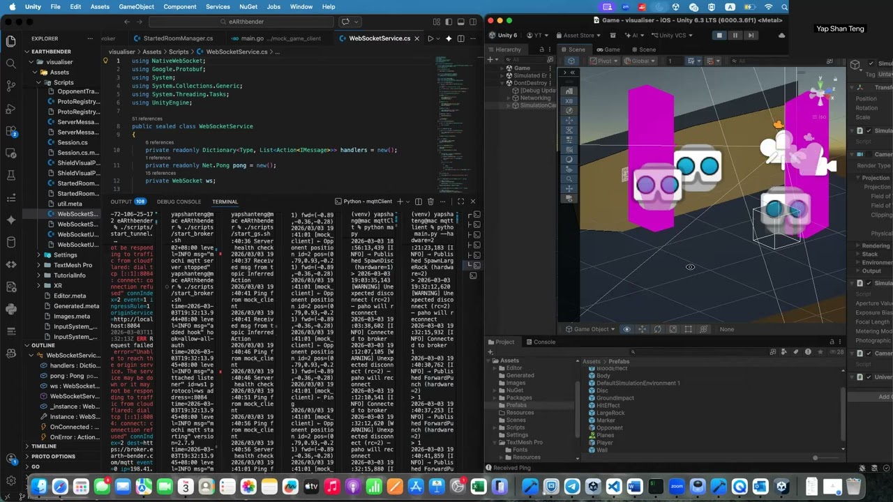Open the Search view in VS Code activity bar
This screenshot has width=893, height=502.
pos(10,64)
